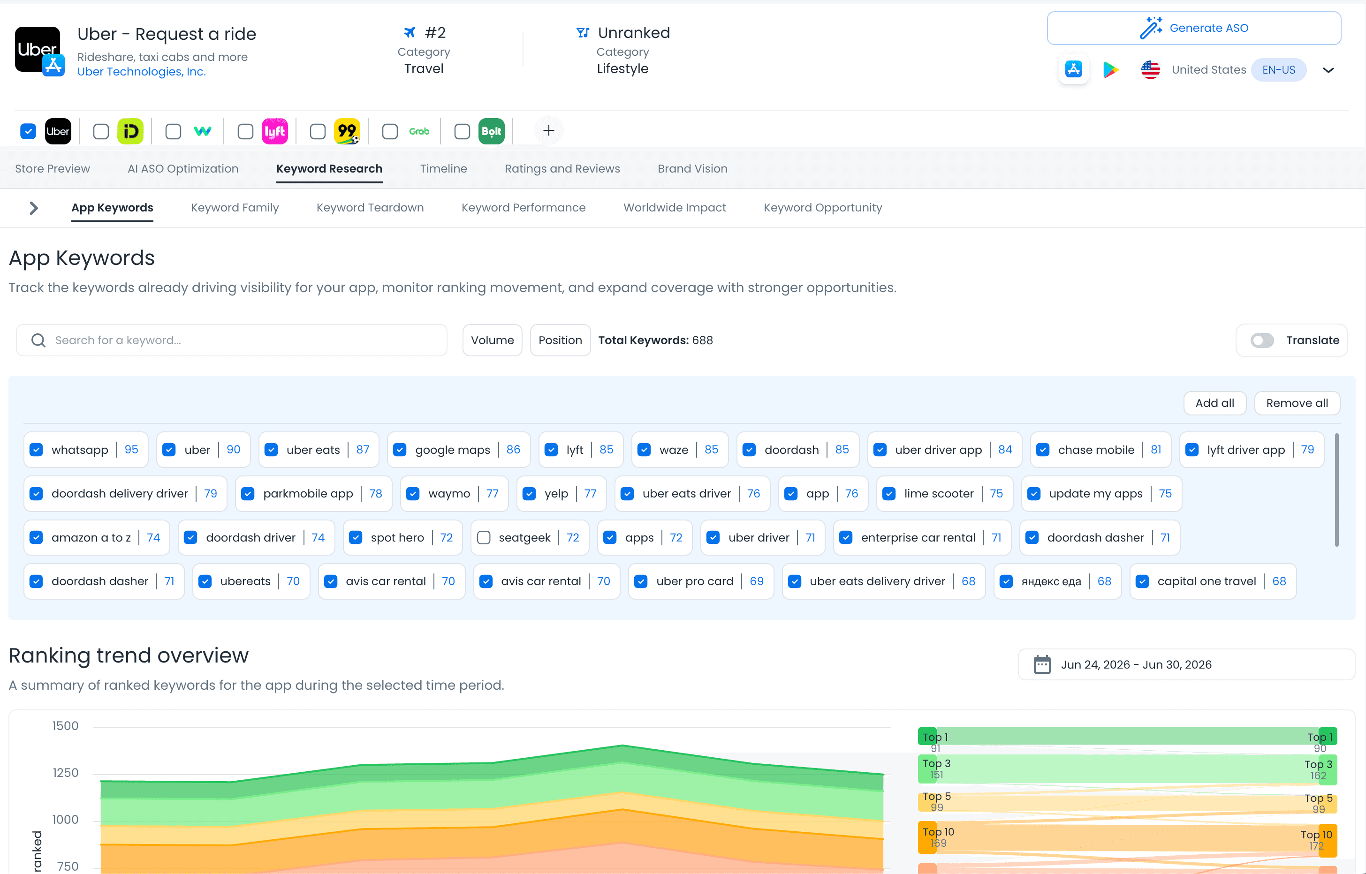The image size is (1366, 874).
Task: Click the keyword list vertical scrollbar
Action: (1336, 490)
